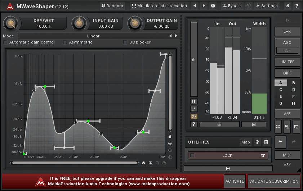Click the zoom-in magnifier right of graph
This screenshot has width=303, height=191.
(170, 144)
